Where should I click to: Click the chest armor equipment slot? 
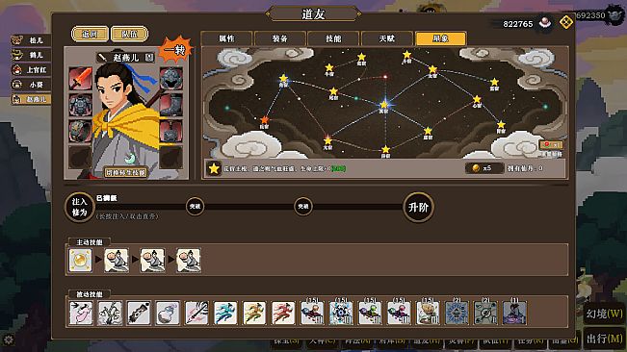(x=80, y=105)
